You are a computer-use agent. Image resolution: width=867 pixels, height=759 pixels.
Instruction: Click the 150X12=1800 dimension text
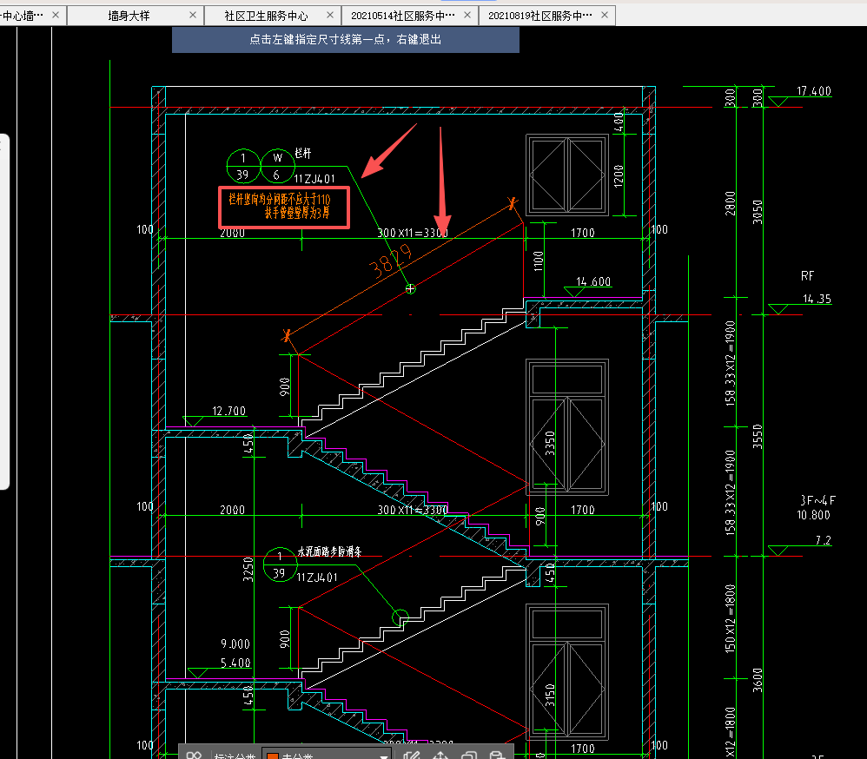coord(731,618)
